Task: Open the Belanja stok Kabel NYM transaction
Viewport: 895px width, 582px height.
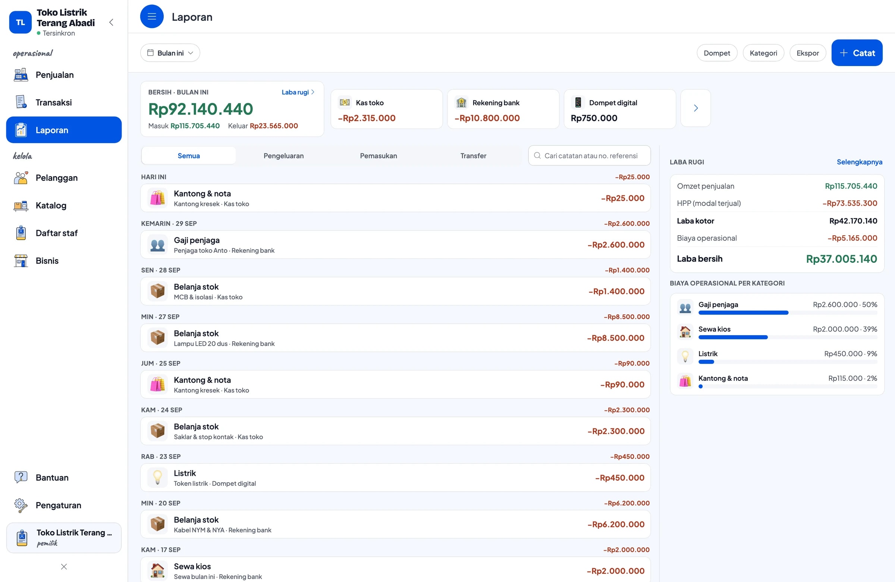Action: (x=395, y=524)
